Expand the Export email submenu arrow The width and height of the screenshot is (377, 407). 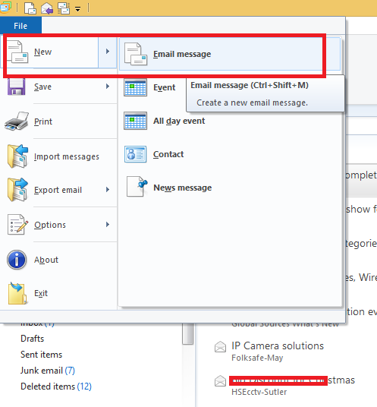coord(108,190)
